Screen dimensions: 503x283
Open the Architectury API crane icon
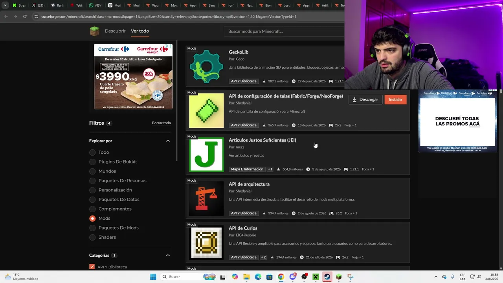[x=206, y=198]
